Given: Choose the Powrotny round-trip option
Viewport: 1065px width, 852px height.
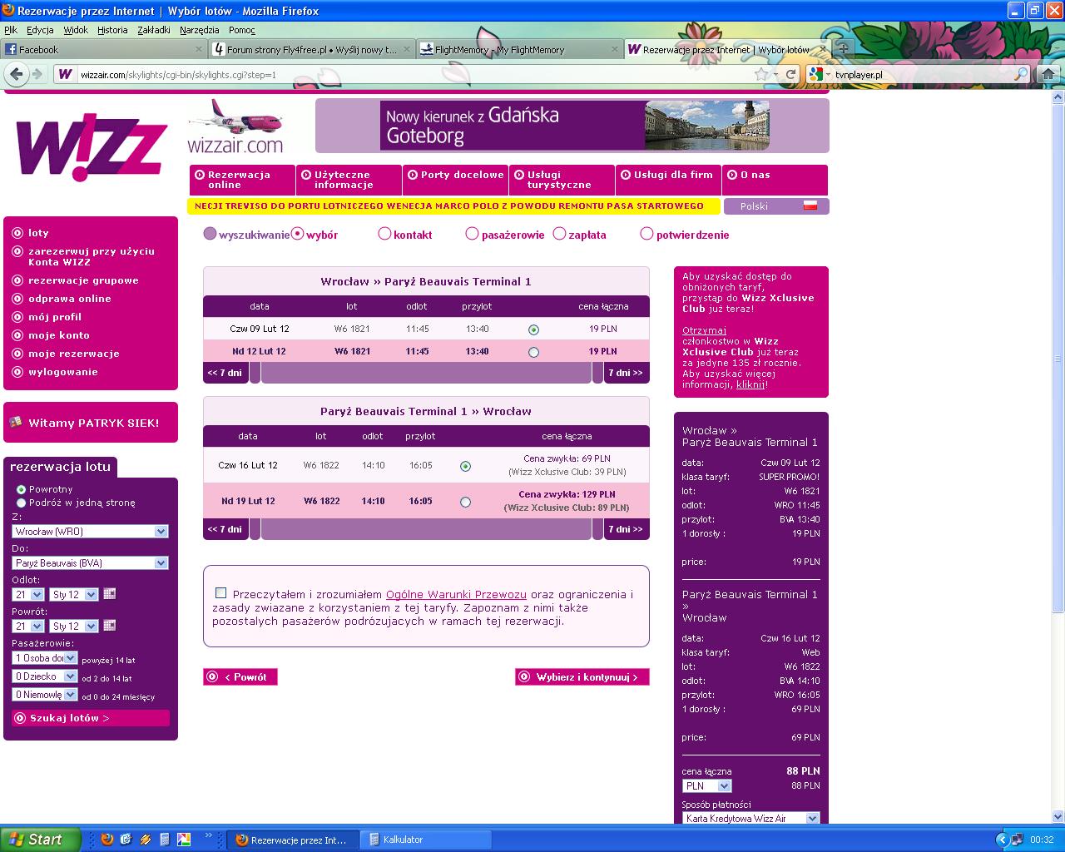Looking at the screenshot, I should 21,489.
